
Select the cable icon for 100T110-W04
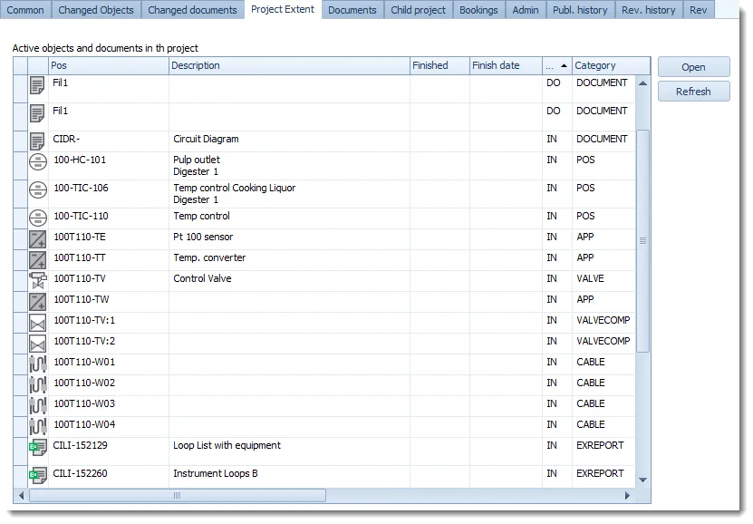pyautogui.click(x=38, y=426)
